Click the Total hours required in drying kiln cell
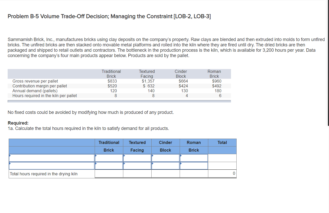Viewport: 329px width, 213px height. 51,174
